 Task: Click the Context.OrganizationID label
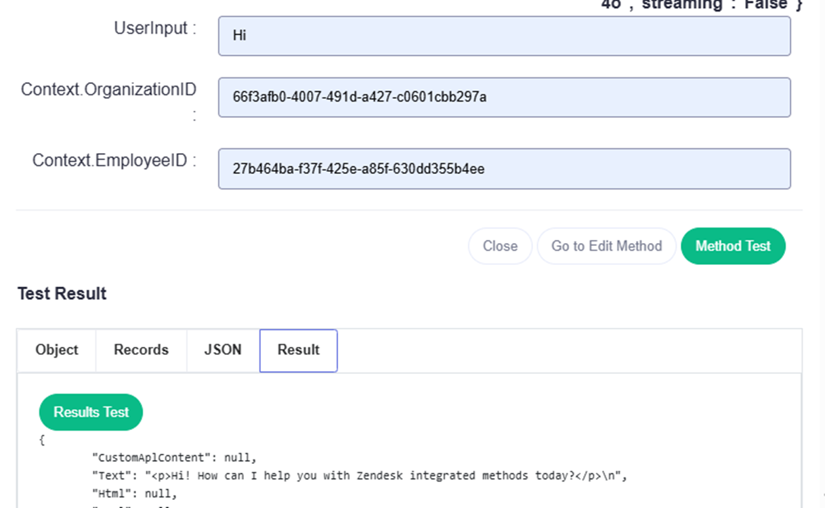point(108,90)
